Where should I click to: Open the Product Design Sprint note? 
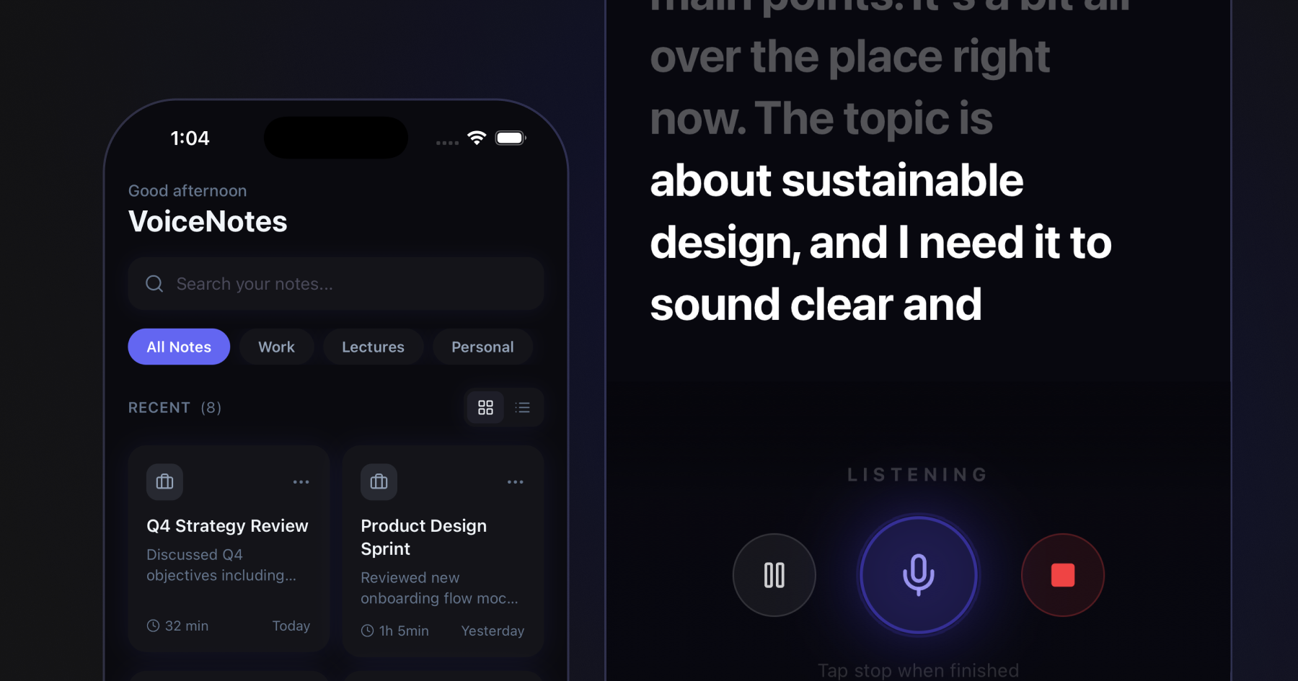(443, 551)
